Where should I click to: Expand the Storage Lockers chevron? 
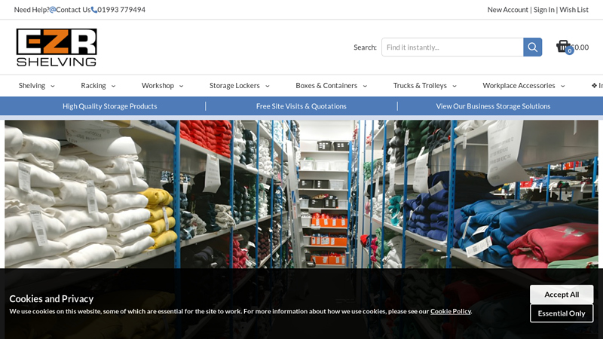click(268, 86)
